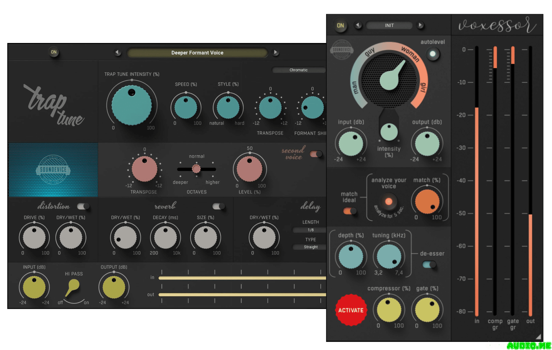Toggle the match ideal switch
552x350 pixels.
[x=350, y=211]
